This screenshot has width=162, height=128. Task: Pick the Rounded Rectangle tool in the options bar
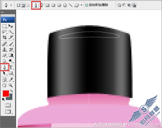[53, 5]
